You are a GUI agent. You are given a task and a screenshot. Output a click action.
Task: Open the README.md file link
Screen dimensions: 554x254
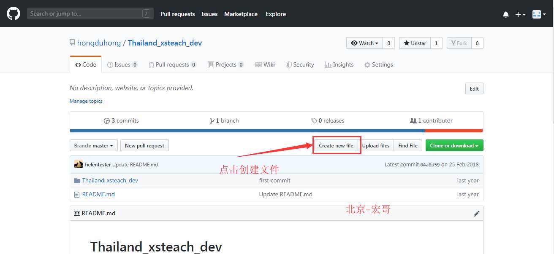coord(98,195)
